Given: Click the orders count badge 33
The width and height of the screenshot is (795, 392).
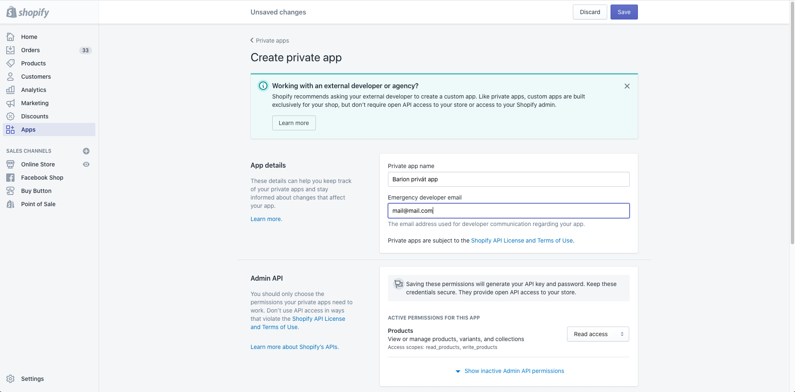Looking at the screenshot, I should 85,50.
